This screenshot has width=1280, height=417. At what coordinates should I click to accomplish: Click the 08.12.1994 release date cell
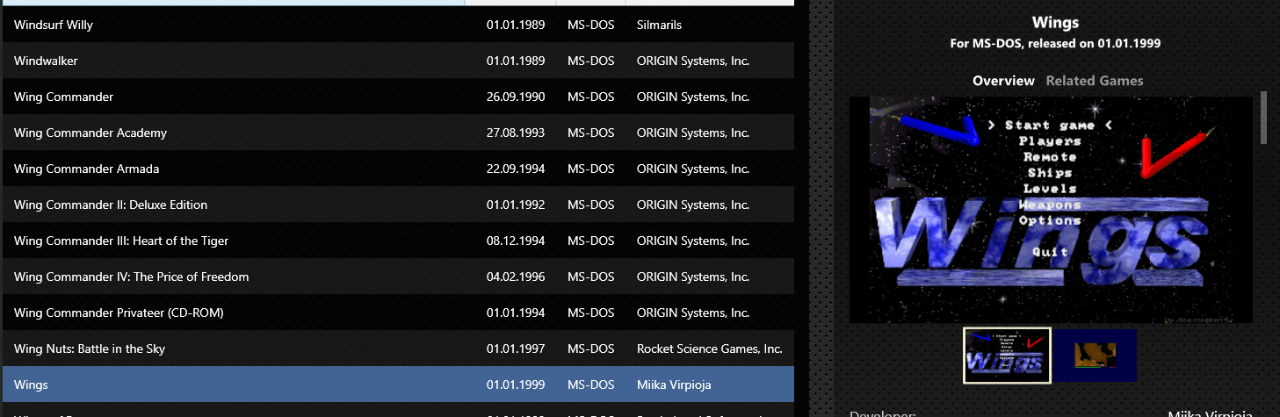(516, 241)
